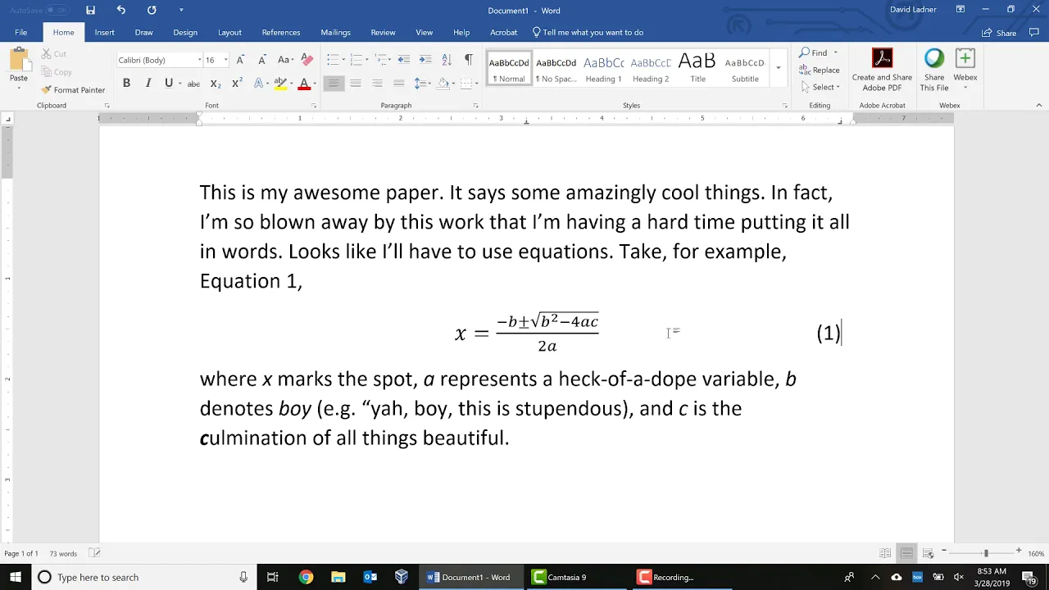Click the Numbering list icon
The image size is (1049, 590).
pyautogui.click(x=356, y=60)
